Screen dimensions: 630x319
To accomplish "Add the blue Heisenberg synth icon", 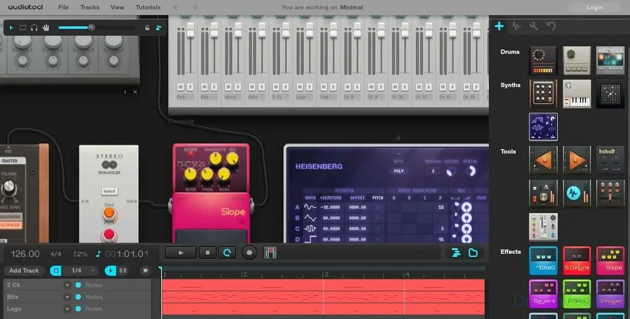I will [543, 127].
